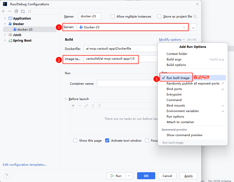Image resolution: width=234 pixels, height=182 pixels.
Task: Check Show this page option
Action: click(75, 141)
